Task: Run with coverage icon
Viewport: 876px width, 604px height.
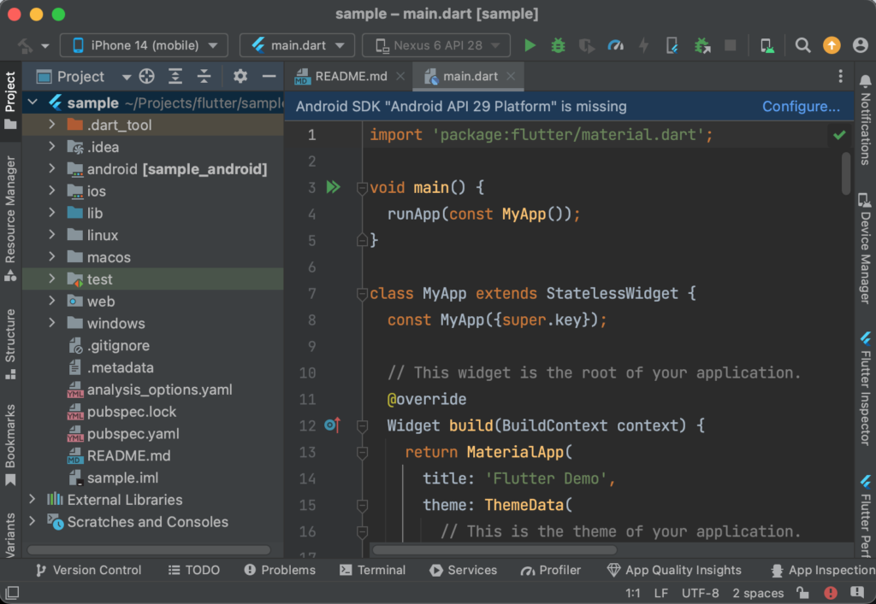Action: tap(587, 45)
